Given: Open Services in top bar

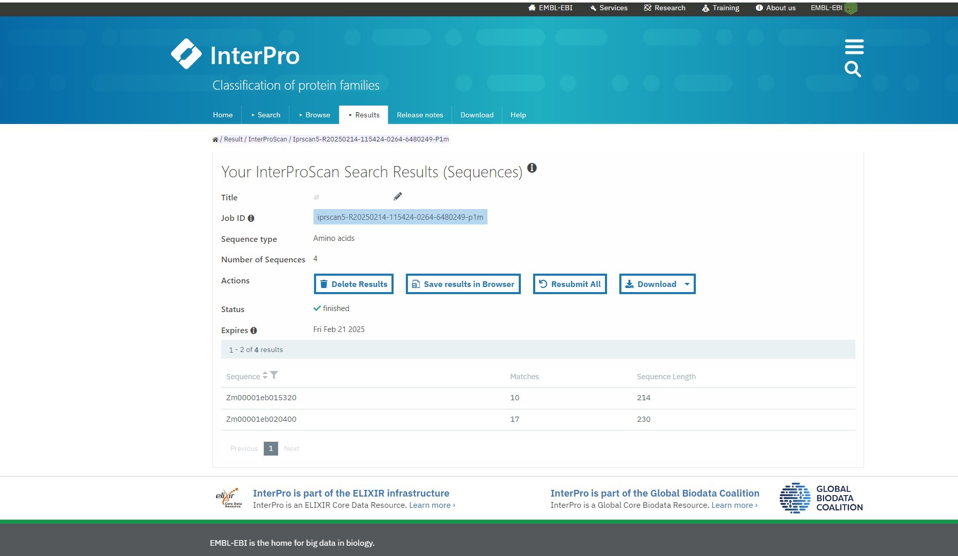Looking at the screenshot, I should click(609, 8).
